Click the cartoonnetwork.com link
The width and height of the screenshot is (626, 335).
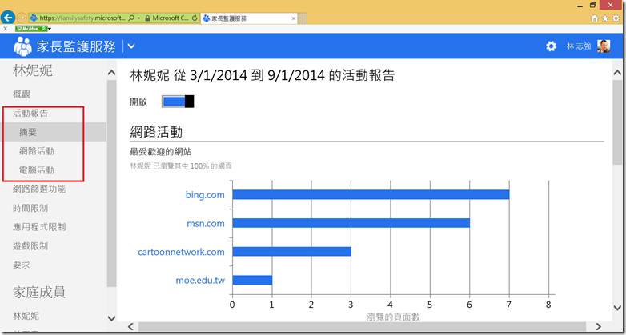182,252
